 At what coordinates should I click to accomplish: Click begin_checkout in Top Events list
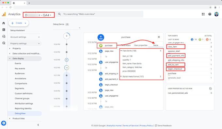pyautogui.click(x=175, y=69)
